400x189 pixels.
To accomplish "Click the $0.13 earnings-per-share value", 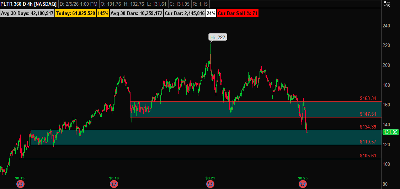I will click(x=20, y=178).
